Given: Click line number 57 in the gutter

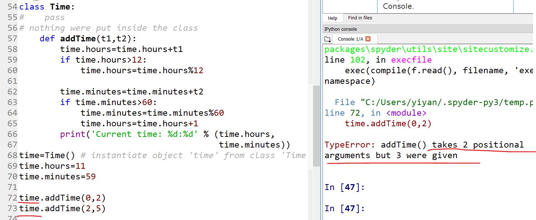Looking at the screenshot, I should point(12,38).
